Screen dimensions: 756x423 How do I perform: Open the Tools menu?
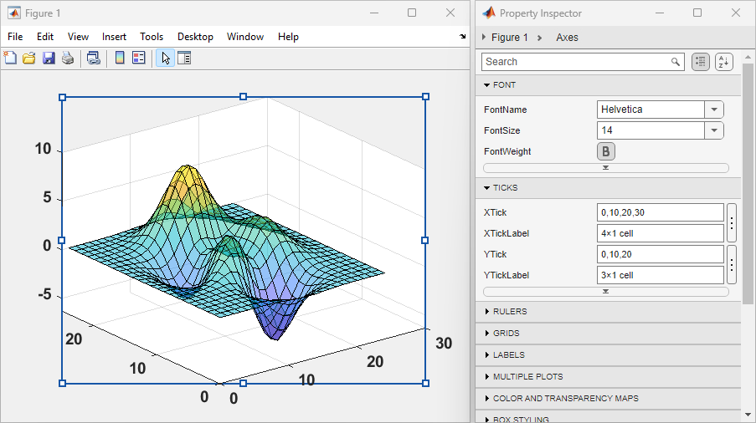pos(152,37)
